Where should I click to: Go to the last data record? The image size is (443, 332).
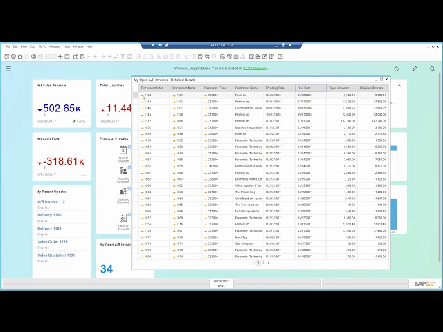pos(109,57)
